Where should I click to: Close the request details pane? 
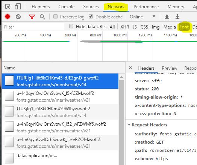click(x=130, y=68)
